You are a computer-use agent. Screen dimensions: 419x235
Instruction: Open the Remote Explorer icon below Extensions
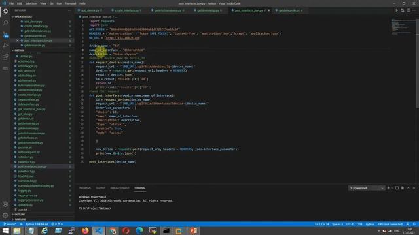coord(5,69)
